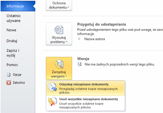Click the red Zakończ exit icon

coord(9,83)
